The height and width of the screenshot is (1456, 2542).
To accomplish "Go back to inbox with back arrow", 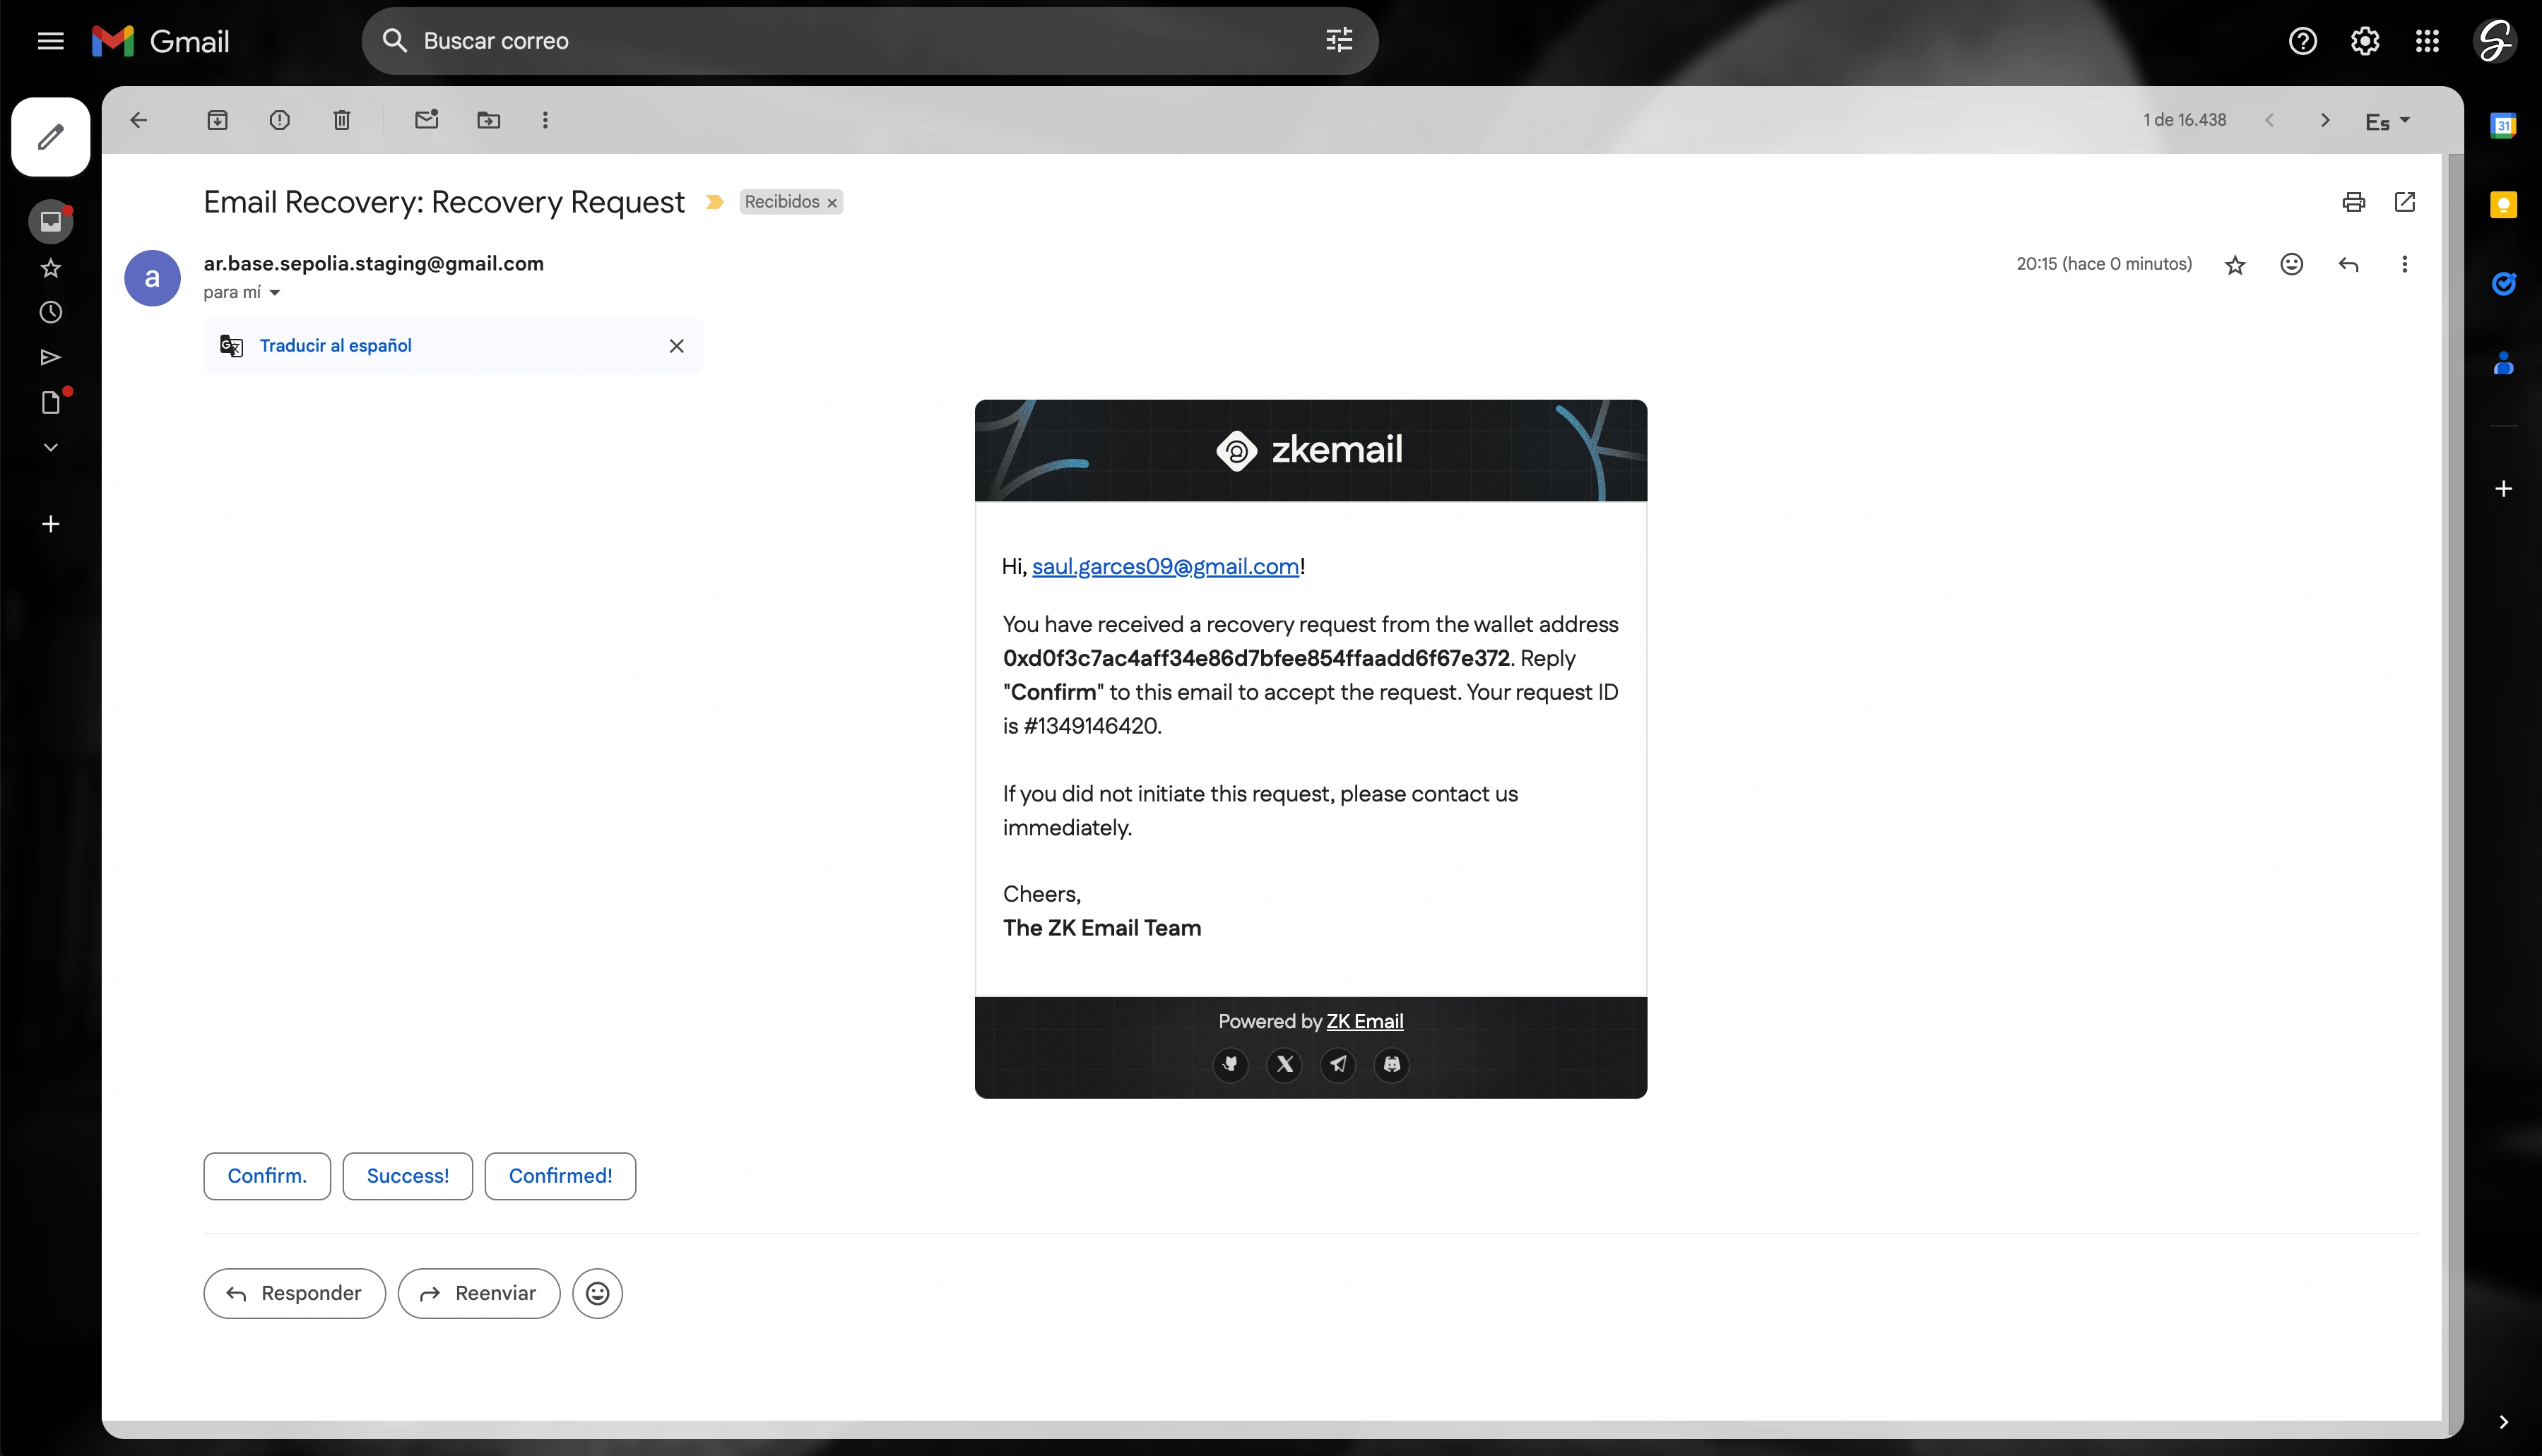I will (x=139, y=120).
